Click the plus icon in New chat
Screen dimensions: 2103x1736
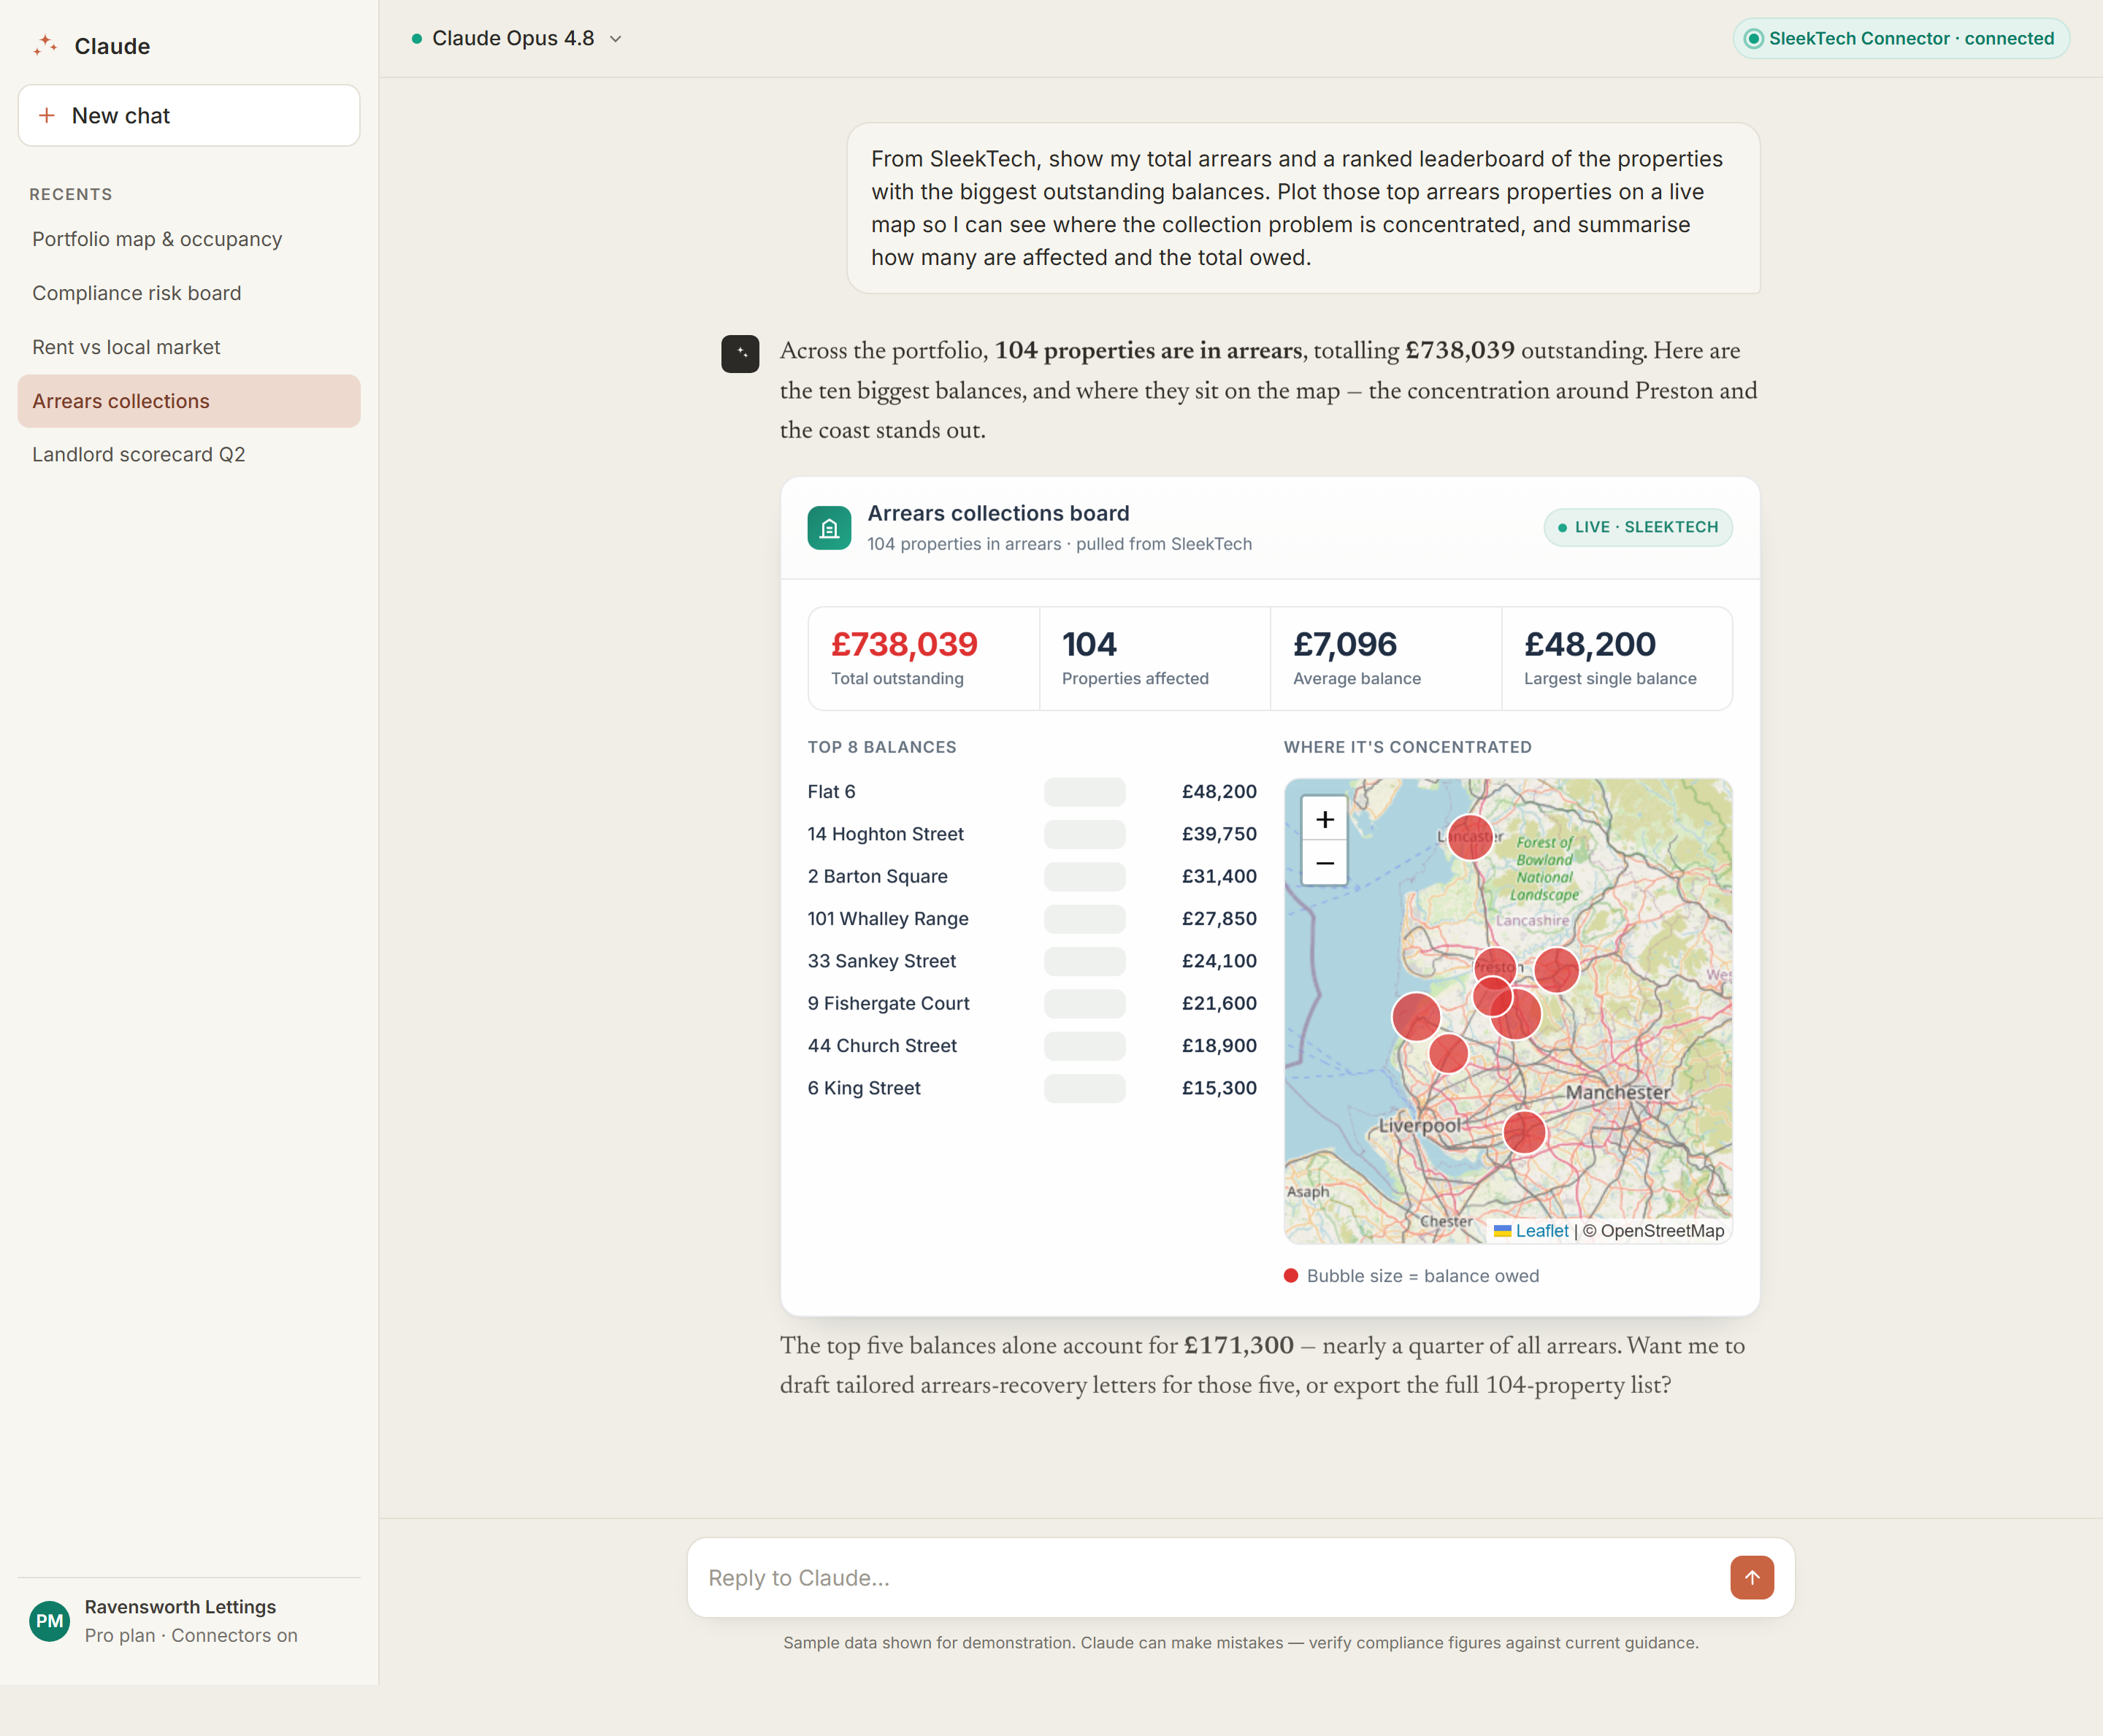(x=47, y=116)
